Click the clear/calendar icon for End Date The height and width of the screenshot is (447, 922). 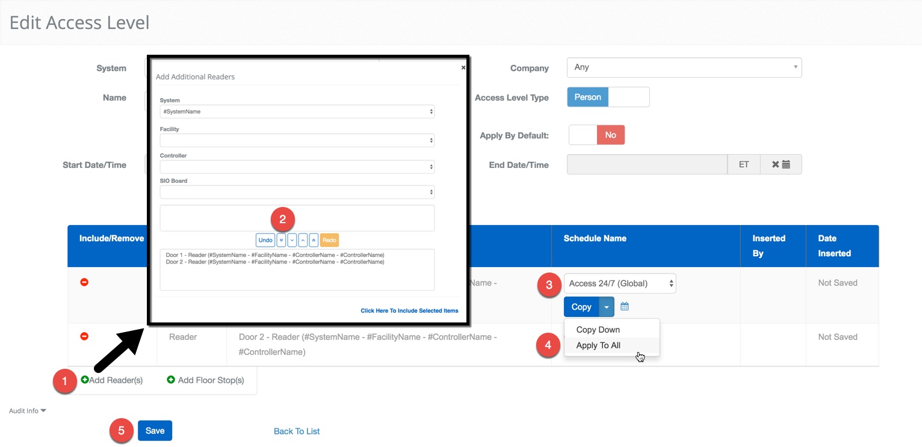pyautogui.click(x=781, y=164)
